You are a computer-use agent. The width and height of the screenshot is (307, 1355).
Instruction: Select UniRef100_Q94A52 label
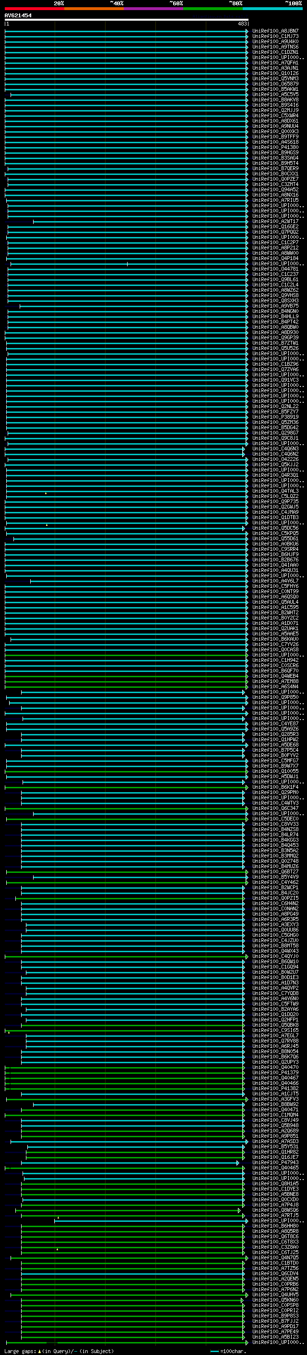point(275,189)
